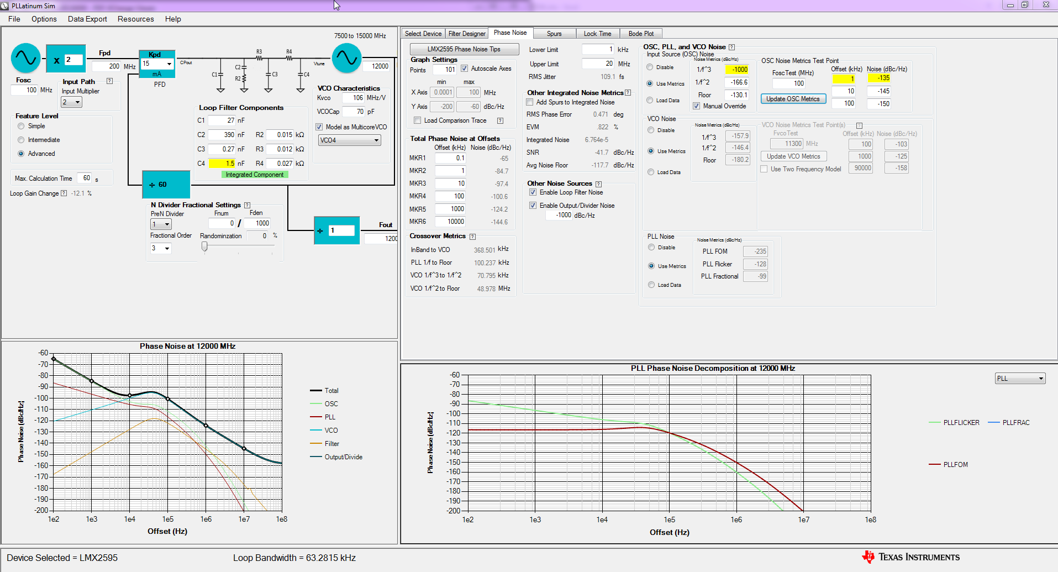Image resolution: width=1058 pixels, height=572 pixels.
Task: Click the Upper Limit input field
Action: pyautogui.click(x=598, y=64)
